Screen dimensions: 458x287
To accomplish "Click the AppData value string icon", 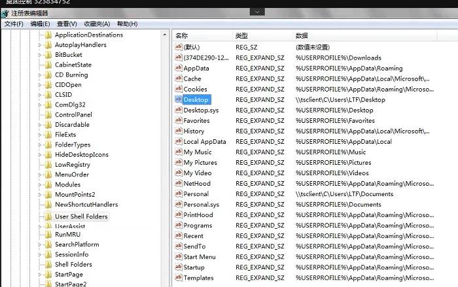I will coord(178,68).
